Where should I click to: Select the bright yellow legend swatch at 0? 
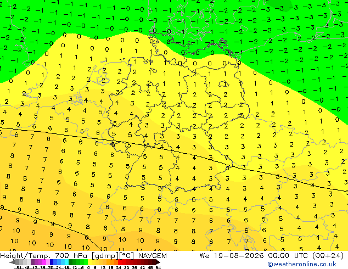tap(89, 262)
